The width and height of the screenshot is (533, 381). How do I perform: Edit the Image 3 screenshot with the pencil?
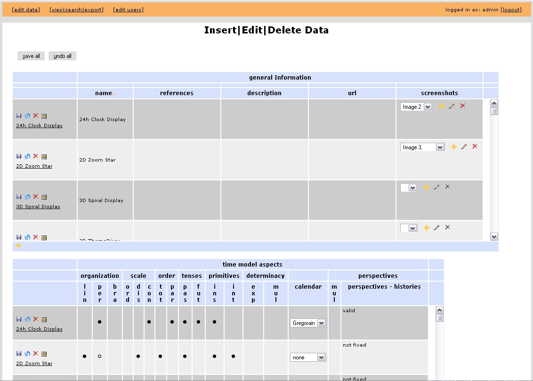[464, 147]
